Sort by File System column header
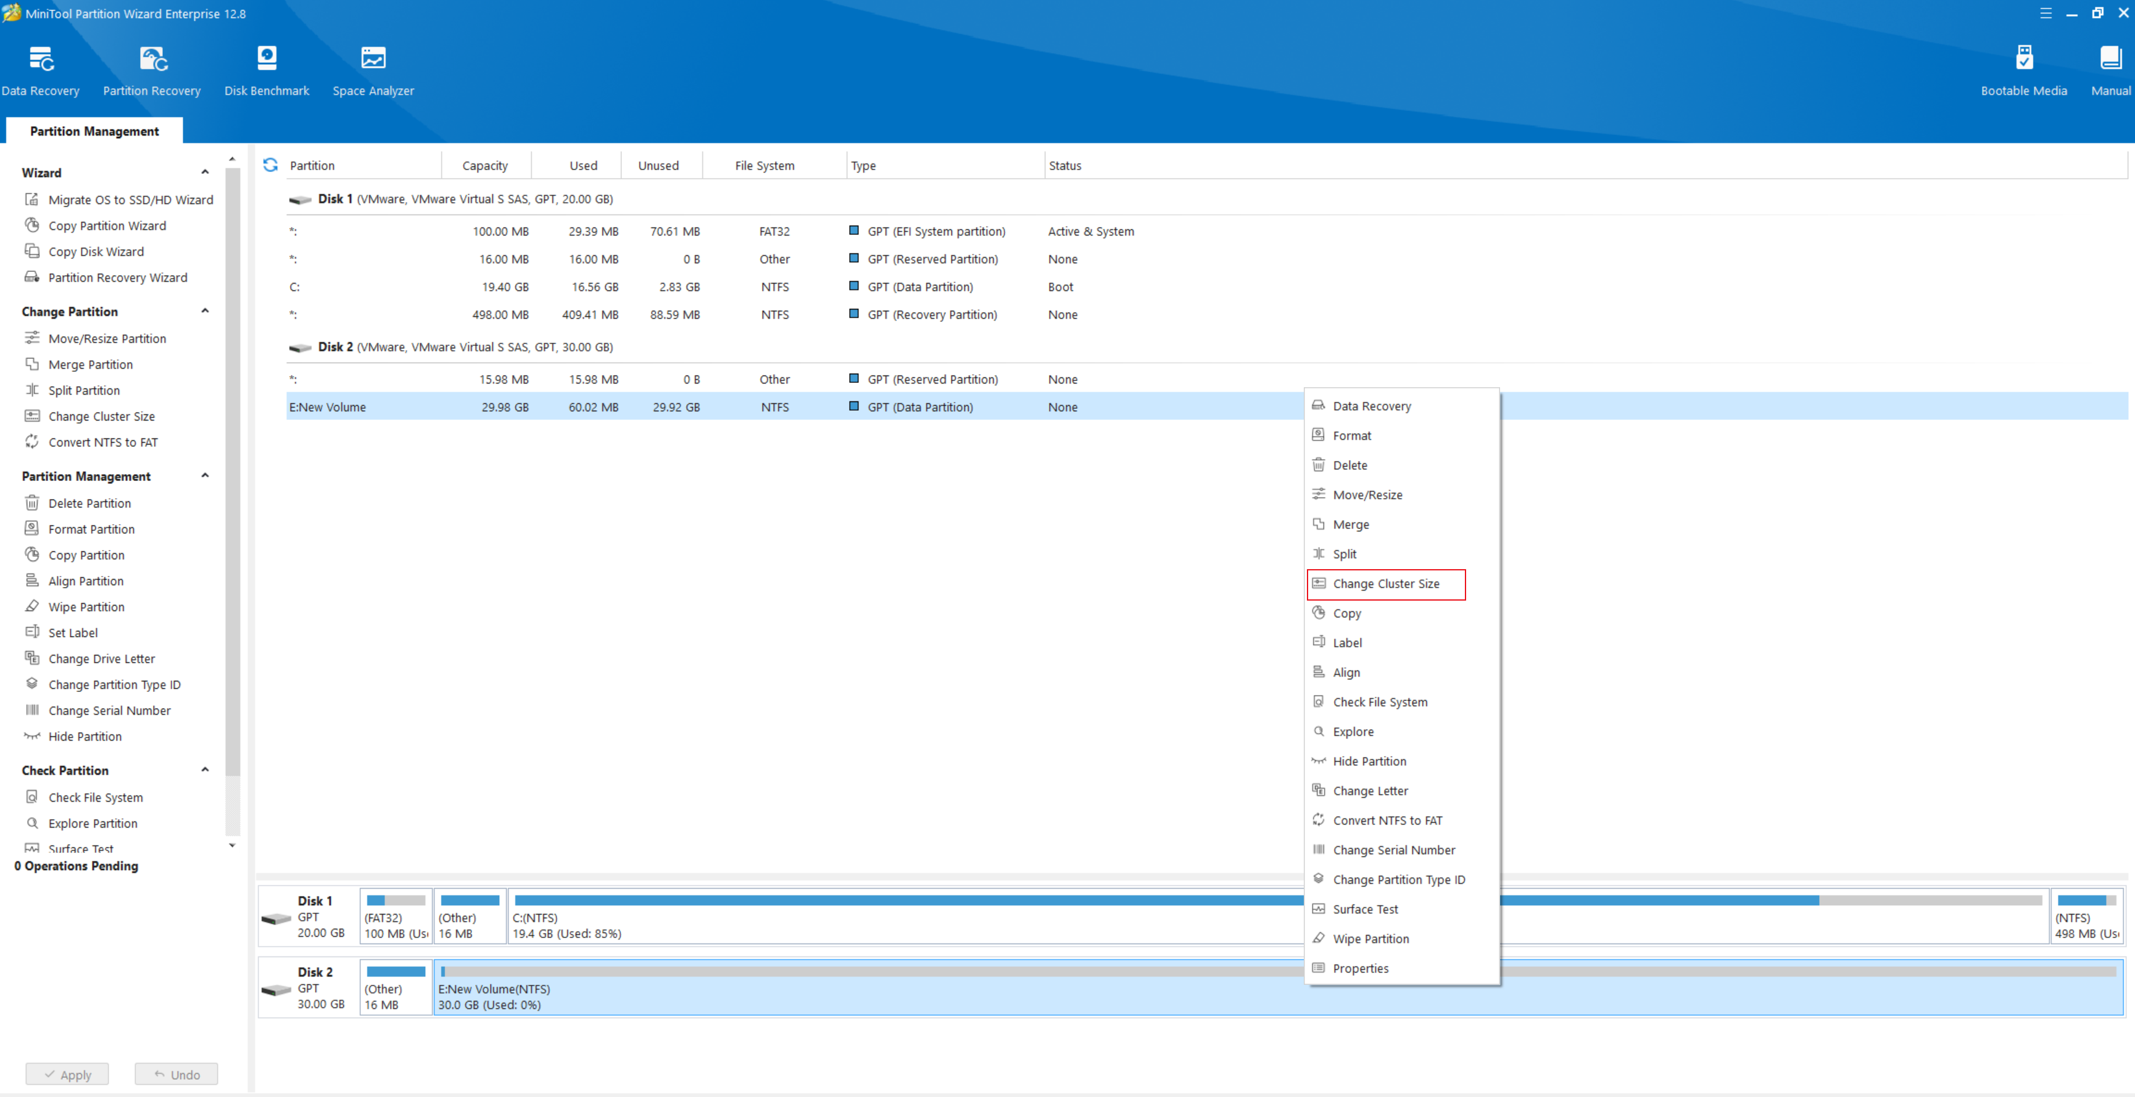 click(x=774, y=166)
